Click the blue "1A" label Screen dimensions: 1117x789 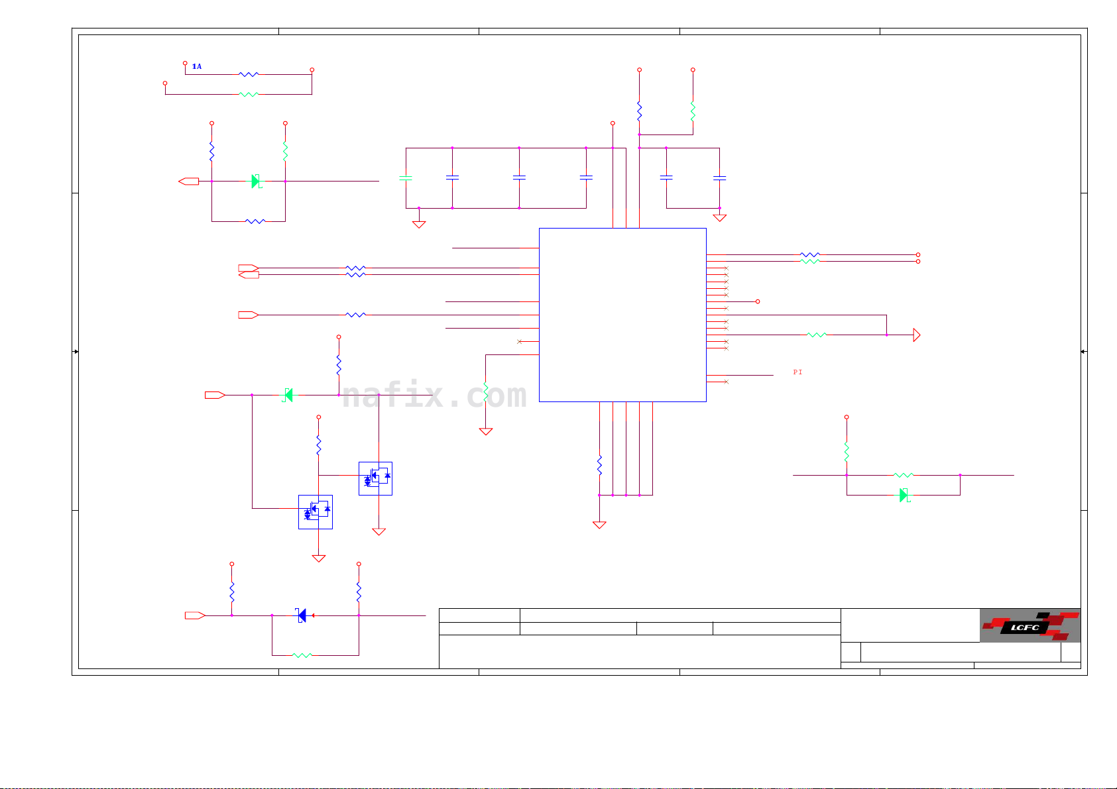tap(197, 66)
